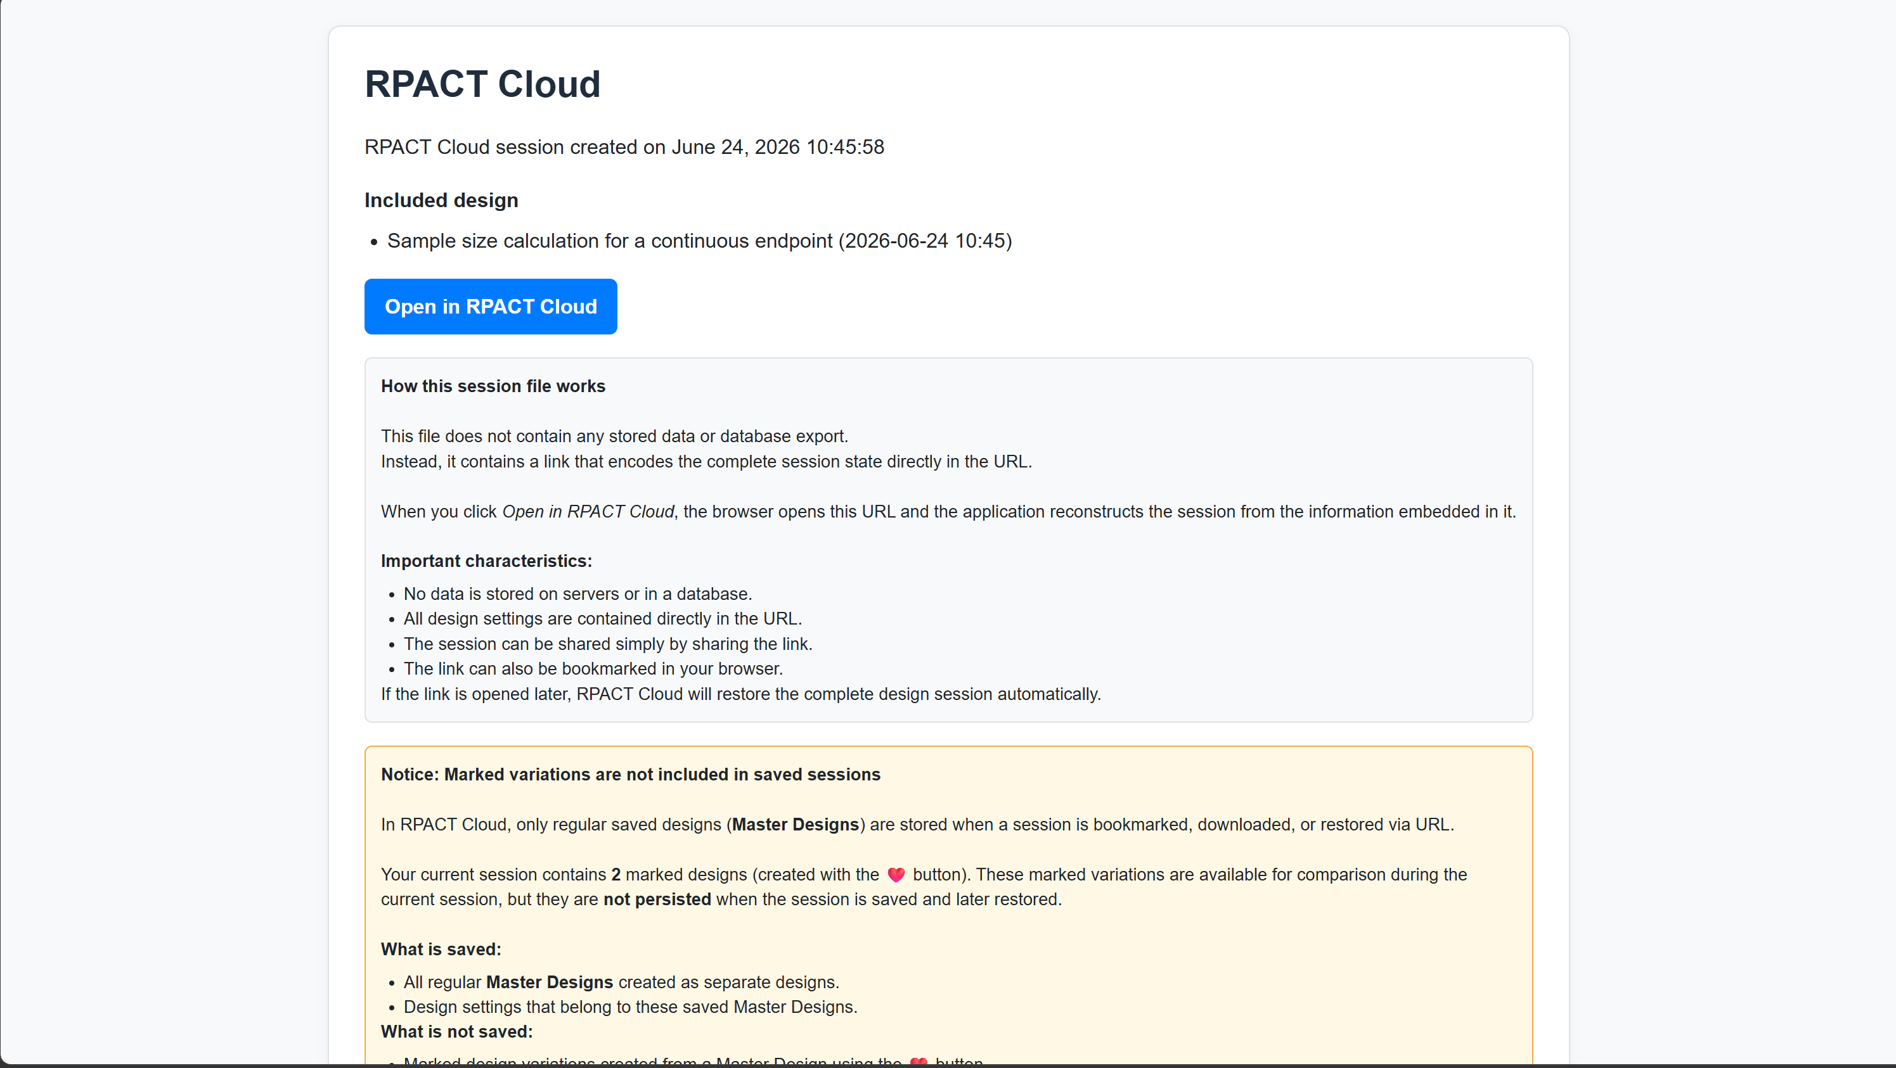
Task: Click the heart emoji in the marked designs sentence
Action: 896,875
